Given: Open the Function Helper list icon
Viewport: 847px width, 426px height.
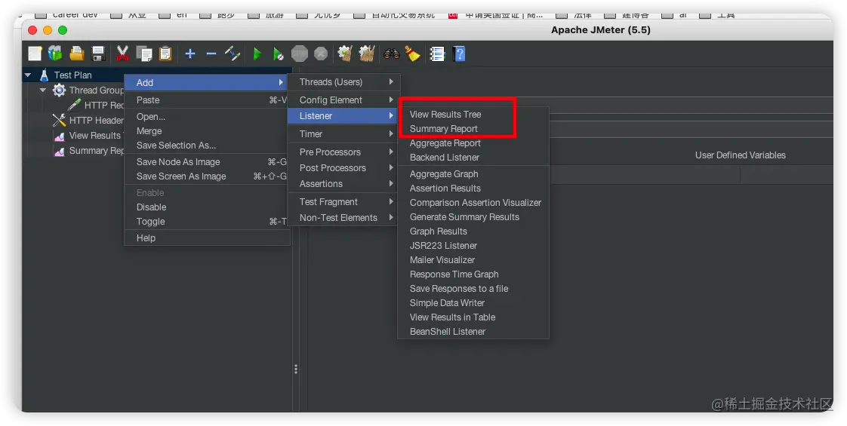Looking at the screenshot, I should point(436,54).
